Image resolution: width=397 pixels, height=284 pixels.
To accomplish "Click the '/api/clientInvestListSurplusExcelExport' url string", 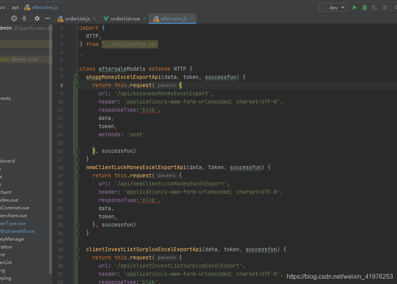I will pos(178,266).
